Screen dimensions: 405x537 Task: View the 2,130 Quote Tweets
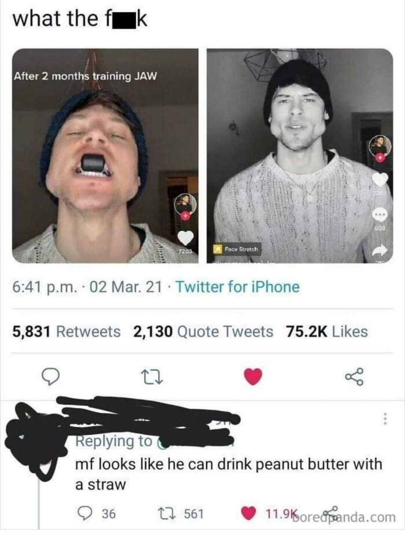pos(203,331)
